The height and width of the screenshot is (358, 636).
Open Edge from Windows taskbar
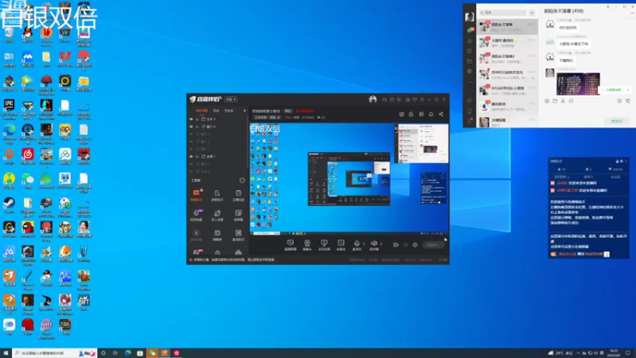coord(128,353)
